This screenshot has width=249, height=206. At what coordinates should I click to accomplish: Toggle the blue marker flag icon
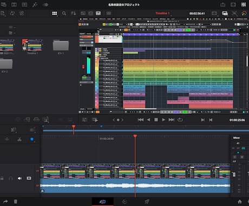coord(32,139)
